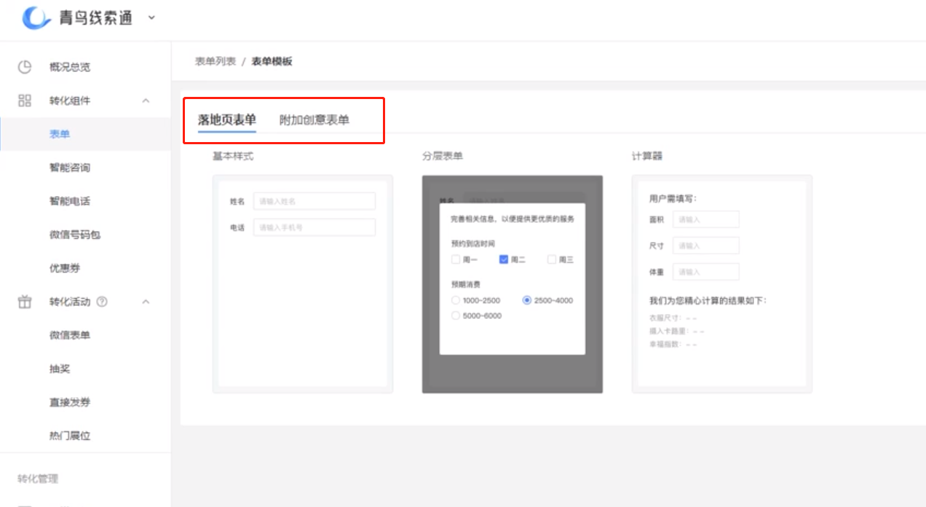Click the 转化管理 section label

pos(38,479)
